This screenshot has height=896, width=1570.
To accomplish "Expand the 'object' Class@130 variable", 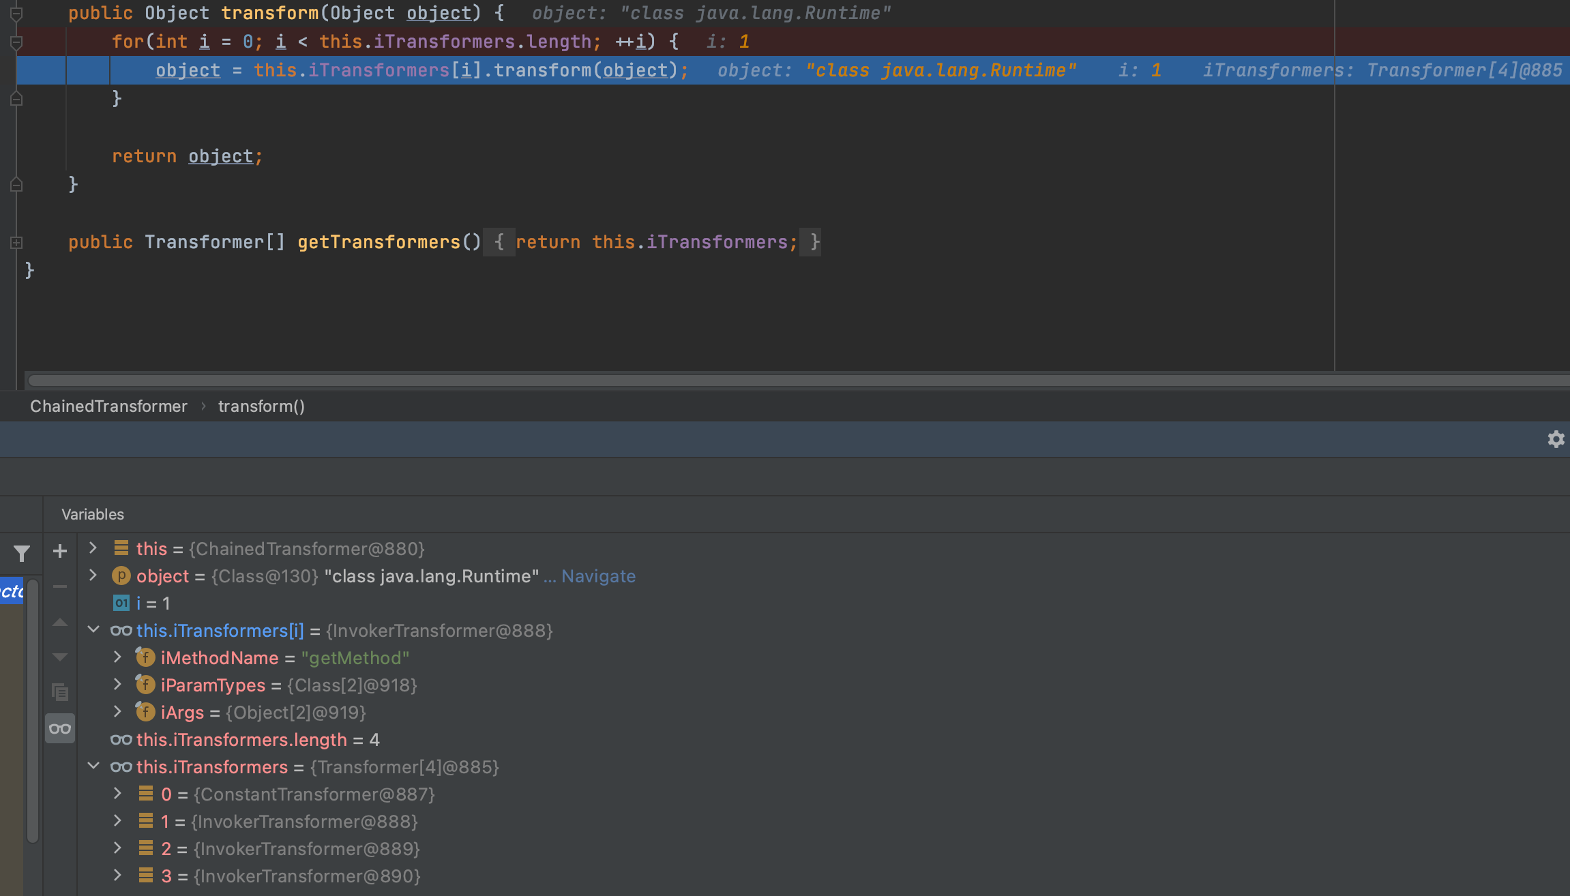I will [x=93, y=576].
